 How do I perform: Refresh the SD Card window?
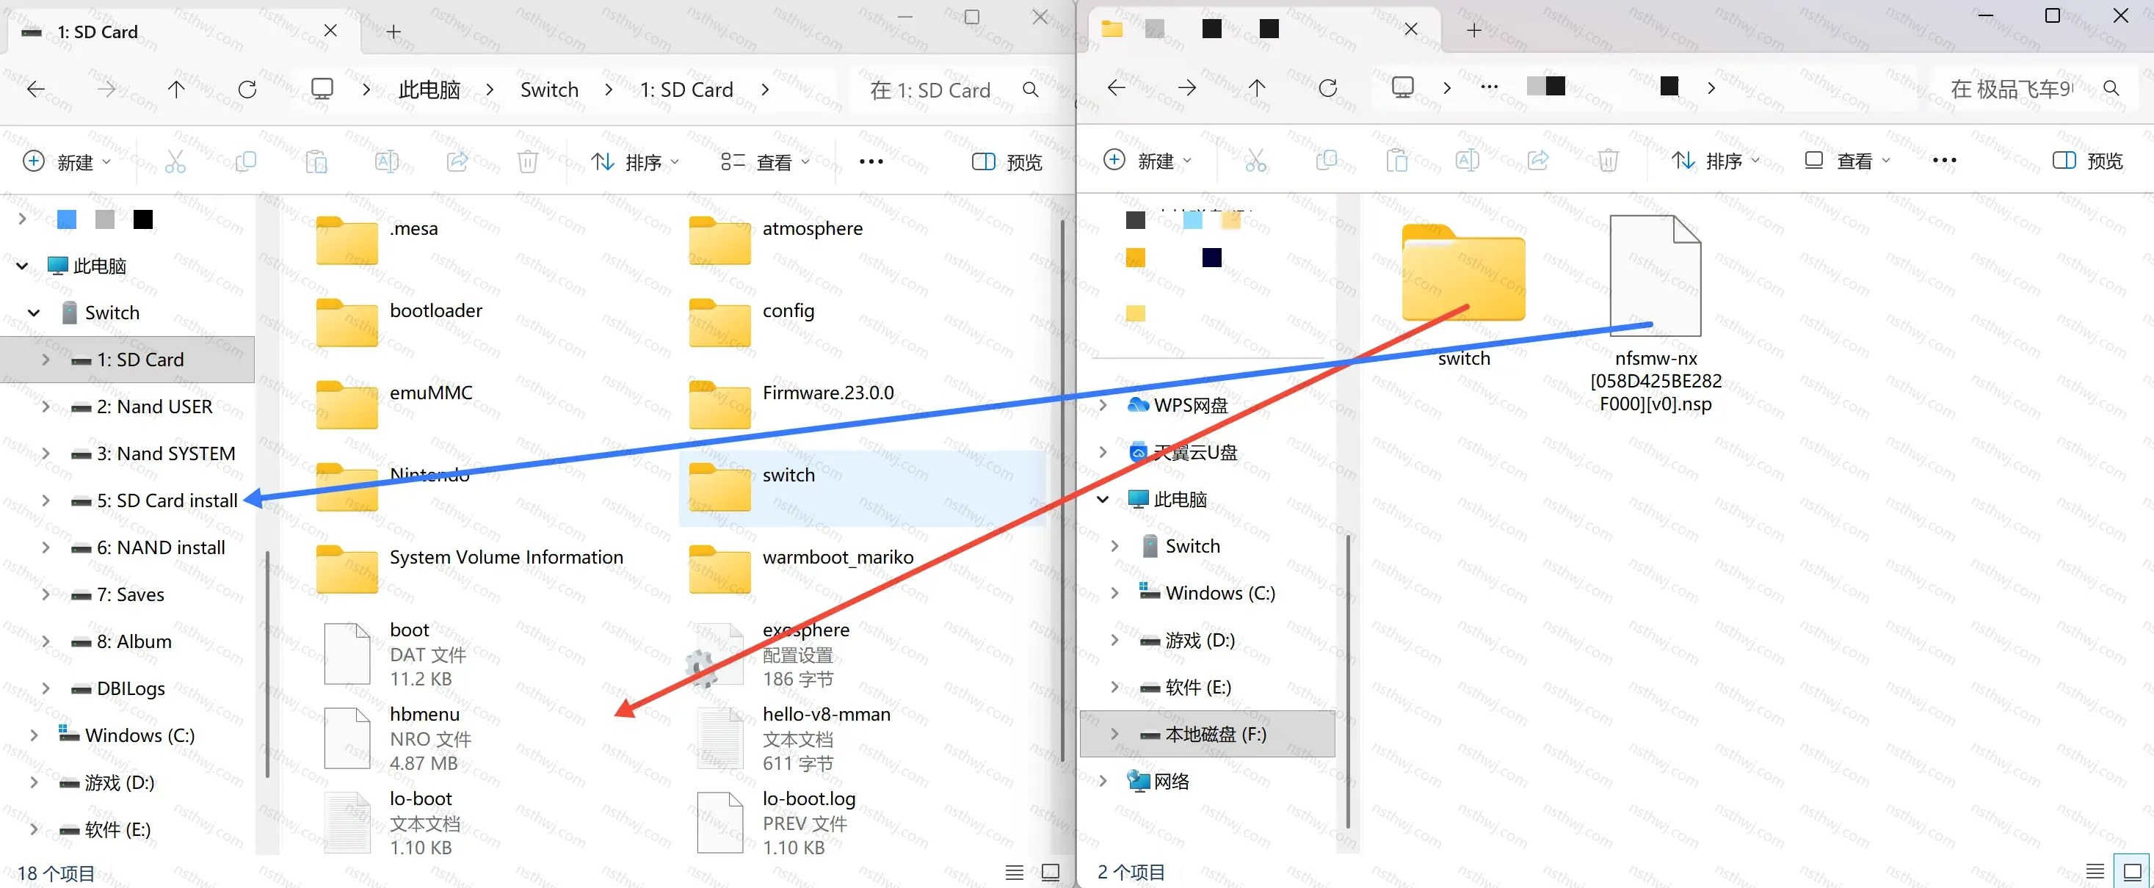point(247,90)
